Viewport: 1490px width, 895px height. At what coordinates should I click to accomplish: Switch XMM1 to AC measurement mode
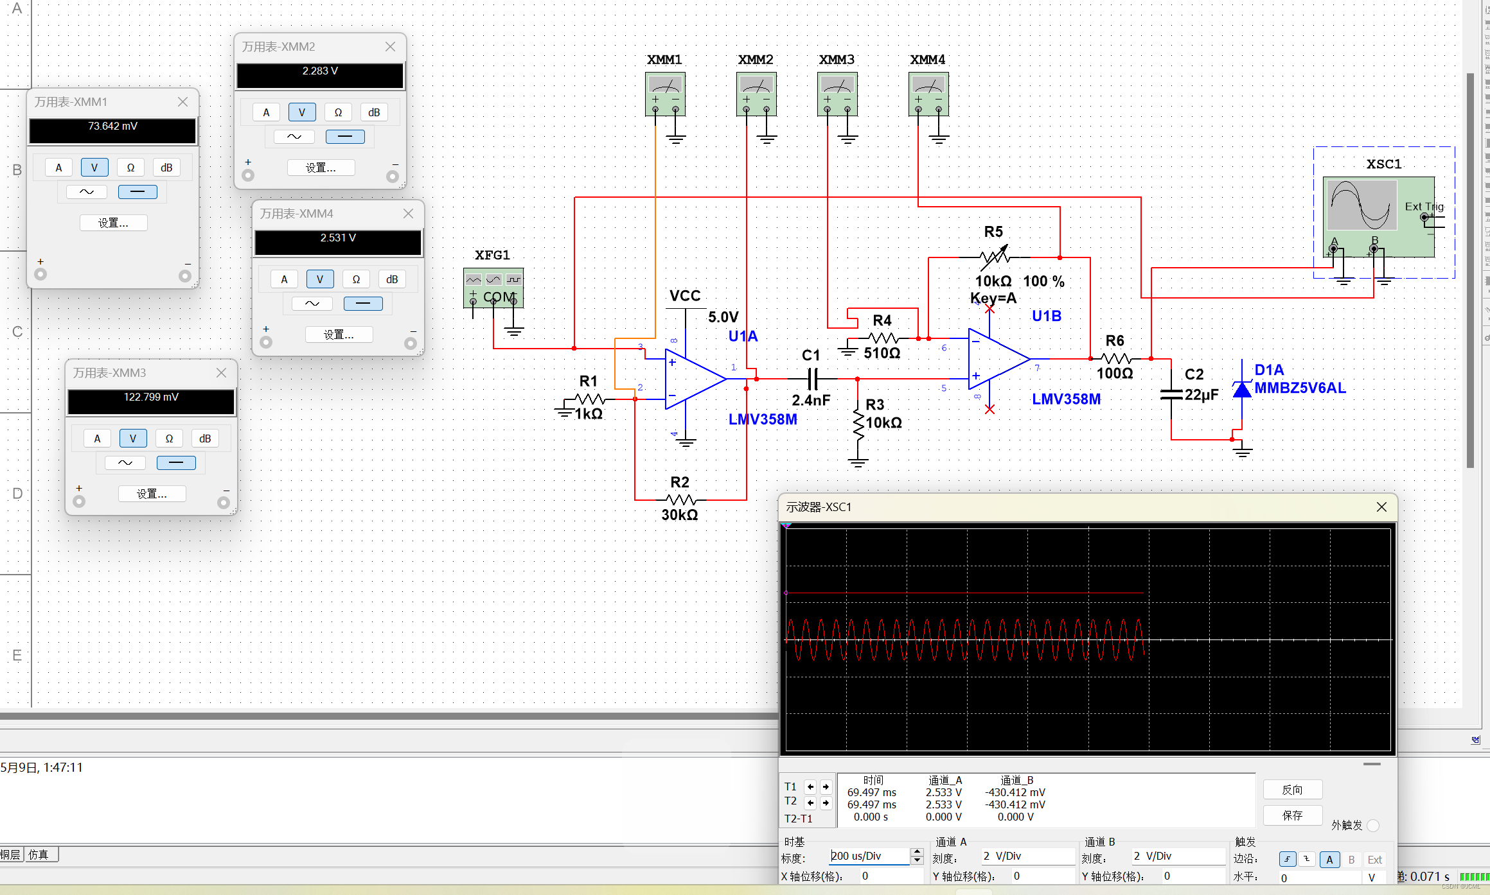(x=87, y=192)
